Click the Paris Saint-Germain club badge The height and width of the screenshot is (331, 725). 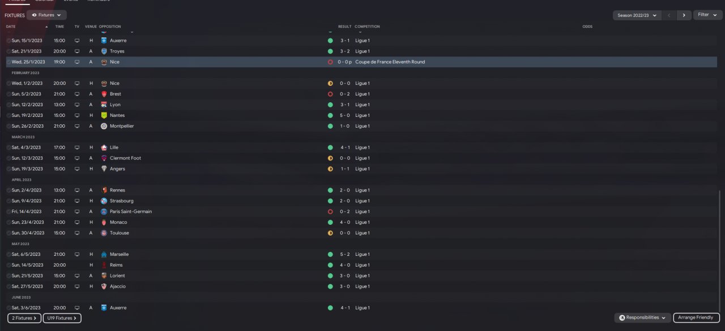click(x=104, y=212)
